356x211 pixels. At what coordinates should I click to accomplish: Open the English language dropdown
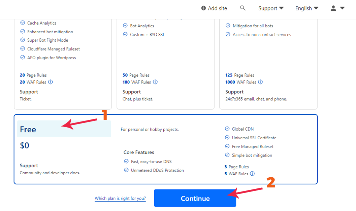306,8
